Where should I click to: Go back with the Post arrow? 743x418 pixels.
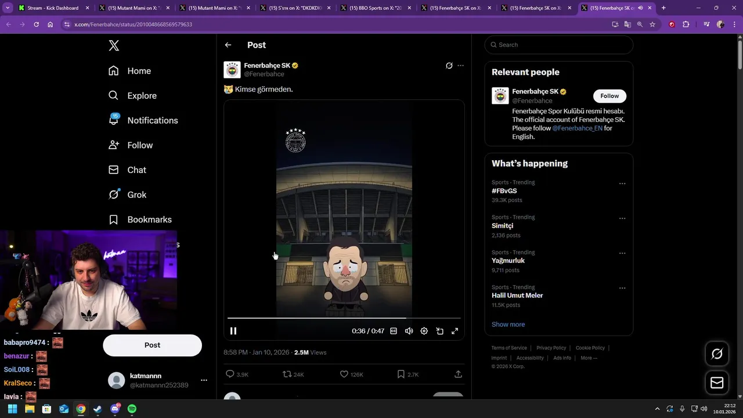[x=228, y=45]
